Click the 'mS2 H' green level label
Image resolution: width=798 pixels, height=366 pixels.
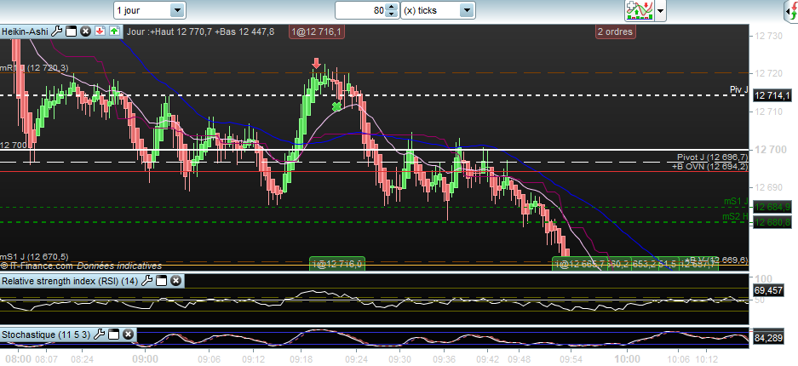click(735, 217)
